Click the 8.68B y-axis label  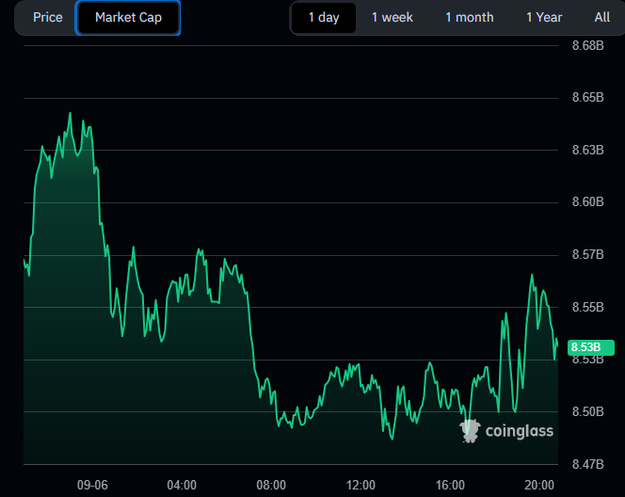click(586, 45)
